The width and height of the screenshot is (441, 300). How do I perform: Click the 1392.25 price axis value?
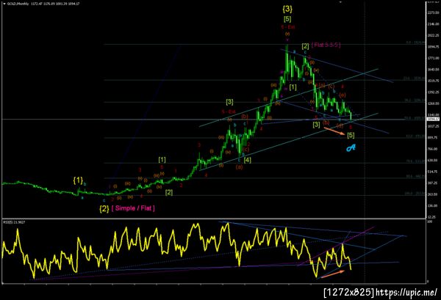point(433,92)
